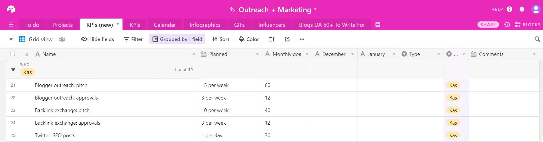Viewport: 543px width, 142px height.
Task: Click the SHARE button
Action: [488, 25]
